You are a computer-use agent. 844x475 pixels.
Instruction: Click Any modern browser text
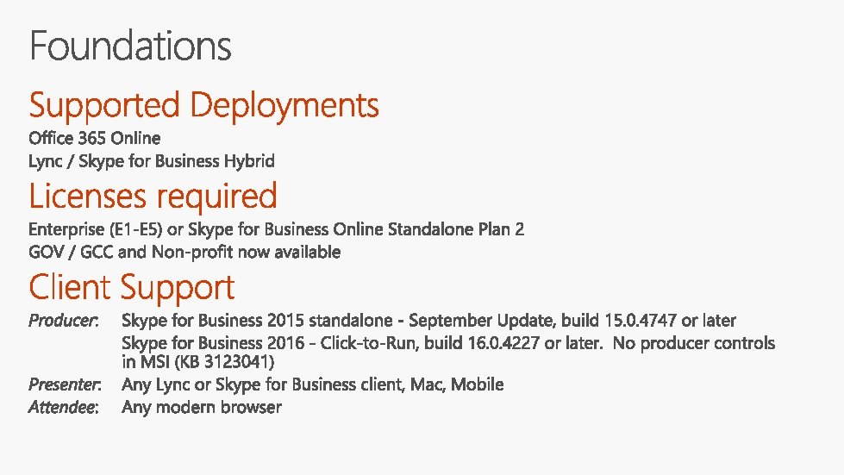(x=202, y=407)
